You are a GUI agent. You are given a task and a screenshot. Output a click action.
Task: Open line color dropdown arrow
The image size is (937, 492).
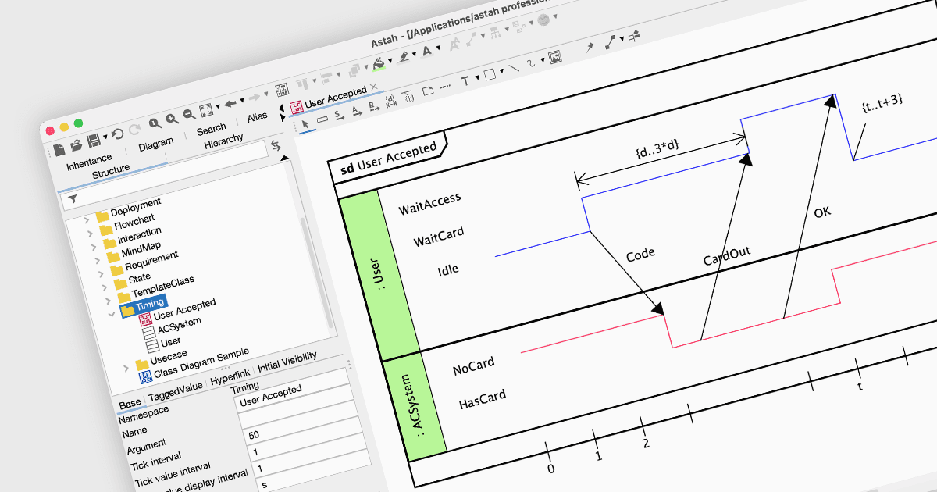415,54
